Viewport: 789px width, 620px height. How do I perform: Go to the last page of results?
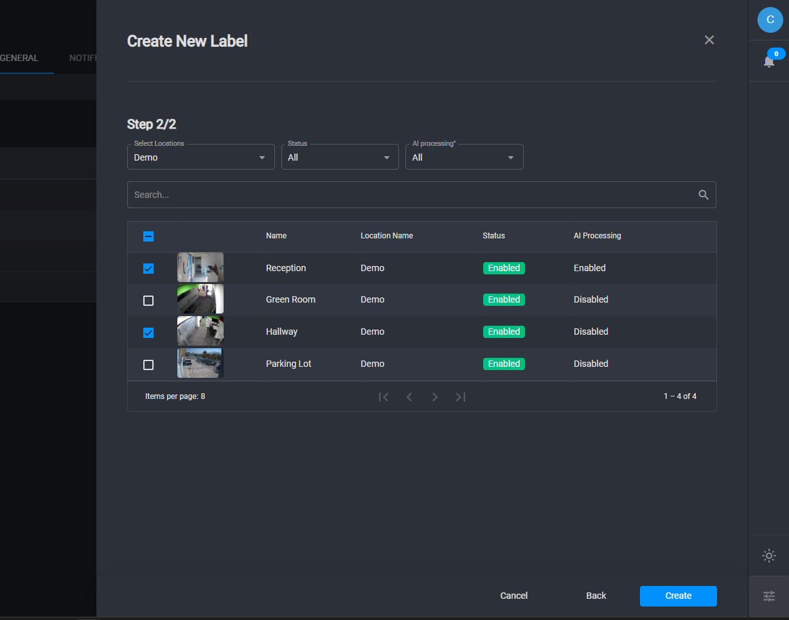click(x=461, y=397)
